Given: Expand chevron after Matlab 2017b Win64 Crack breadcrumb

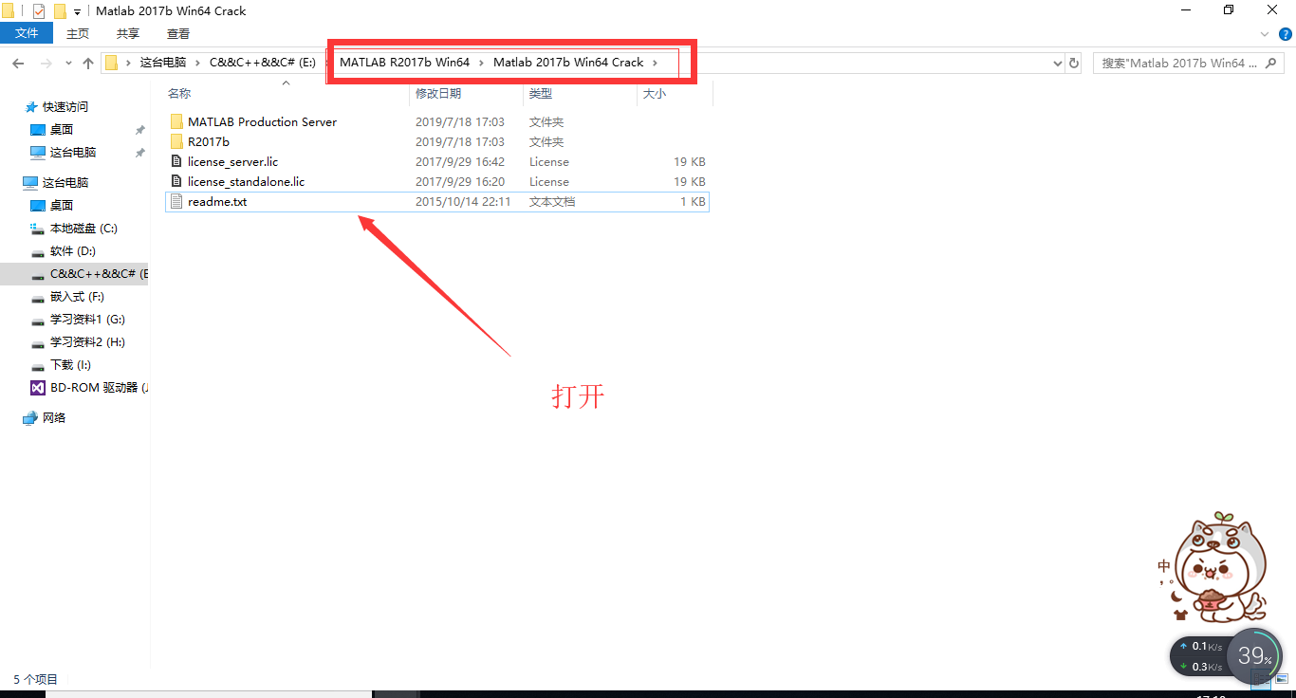Looking at the screenshot, I should tap(655, 63).
